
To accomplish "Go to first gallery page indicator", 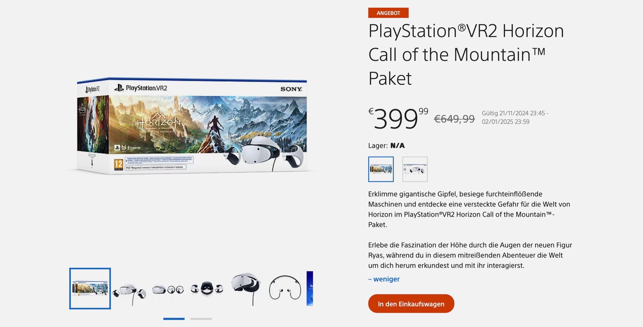I will click(174, 319).
